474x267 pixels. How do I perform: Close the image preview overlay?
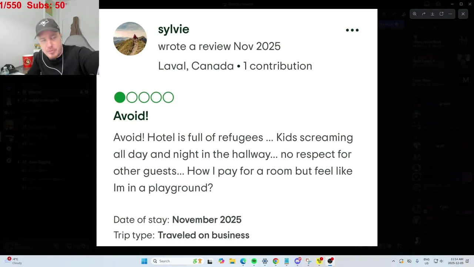463,14
